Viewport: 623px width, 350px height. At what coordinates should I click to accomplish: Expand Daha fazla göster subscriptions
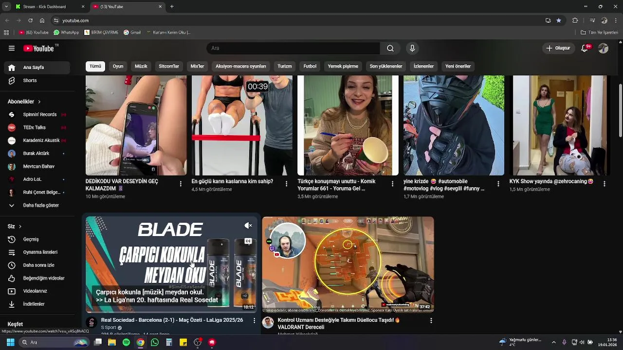pyautogui.click(x=38, y=205)
